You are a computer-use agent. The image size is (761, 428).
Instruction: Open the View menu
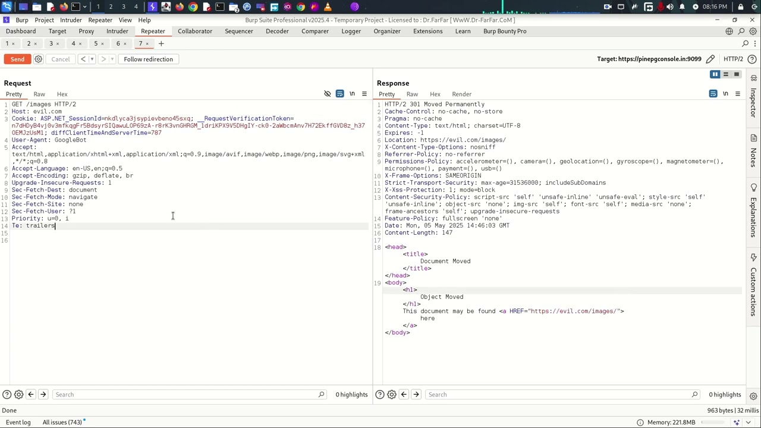pyautogui.click(x=125, y=20)
